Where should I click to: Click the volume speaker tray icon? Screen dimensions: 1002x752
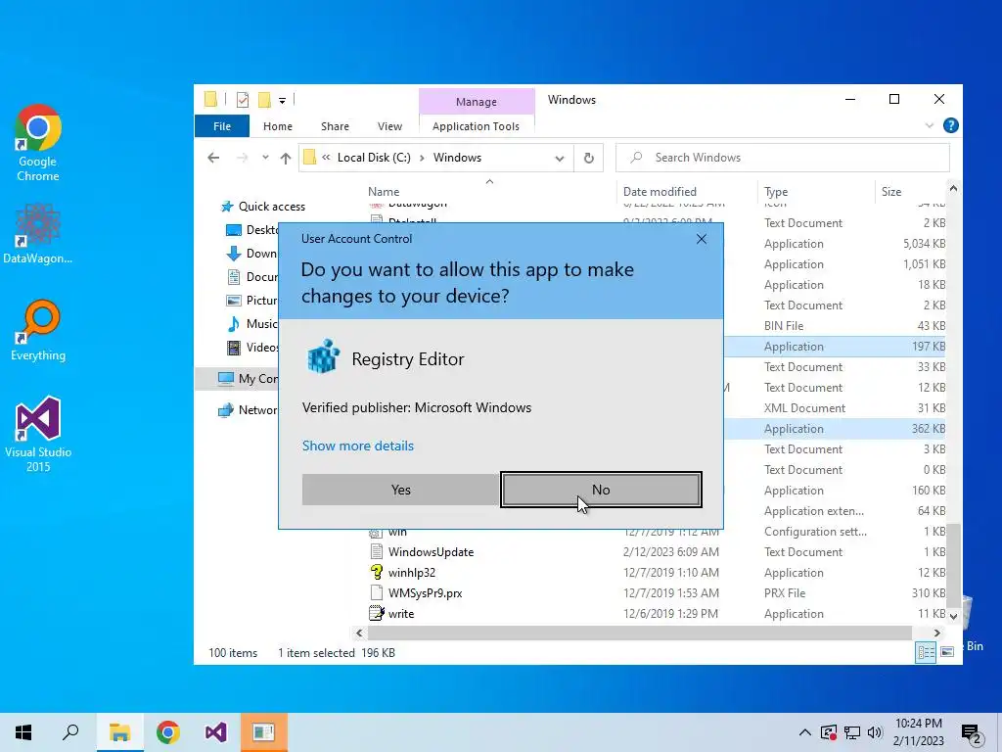point(875,732)
